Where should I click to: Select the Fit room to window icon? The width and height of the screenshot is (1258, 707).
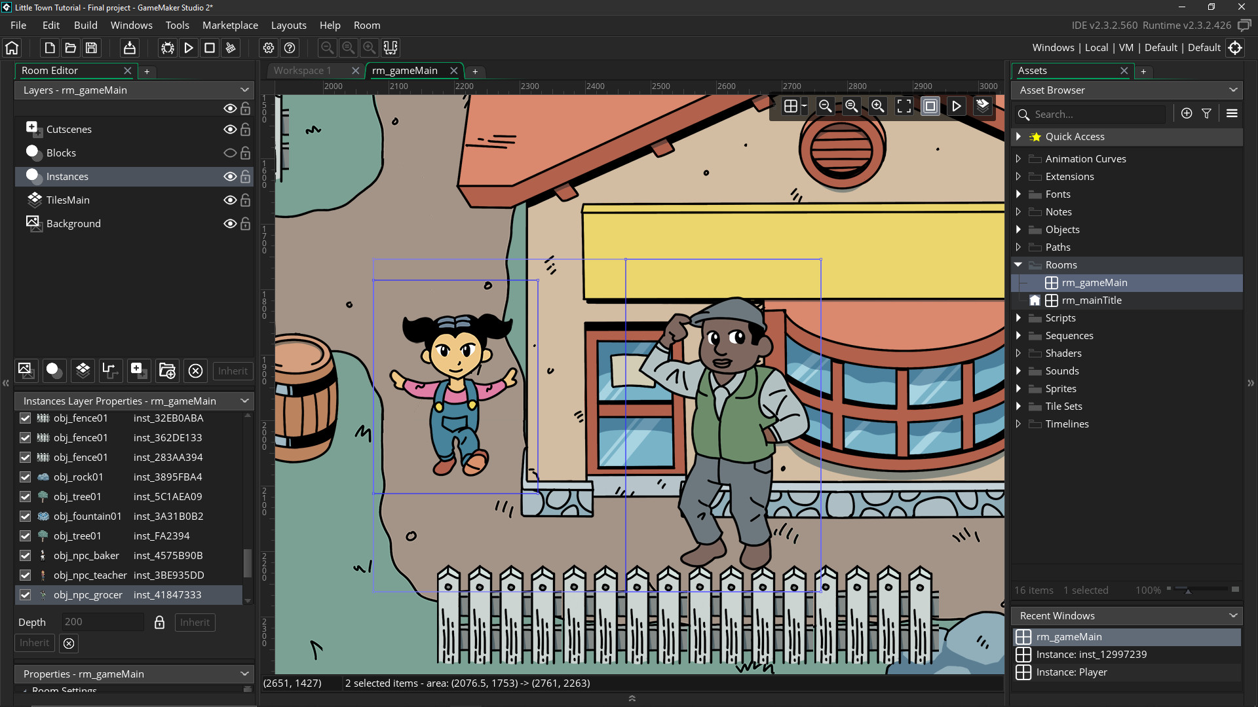(x=904, y=105)
